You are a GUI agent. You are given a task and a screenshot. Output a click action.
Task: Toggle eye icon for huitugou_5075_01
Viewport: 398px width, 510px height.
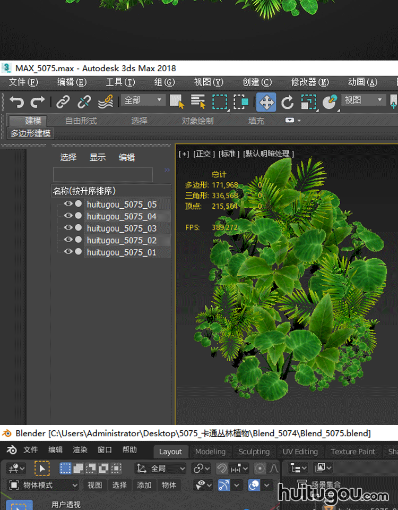tap(68, 252)
